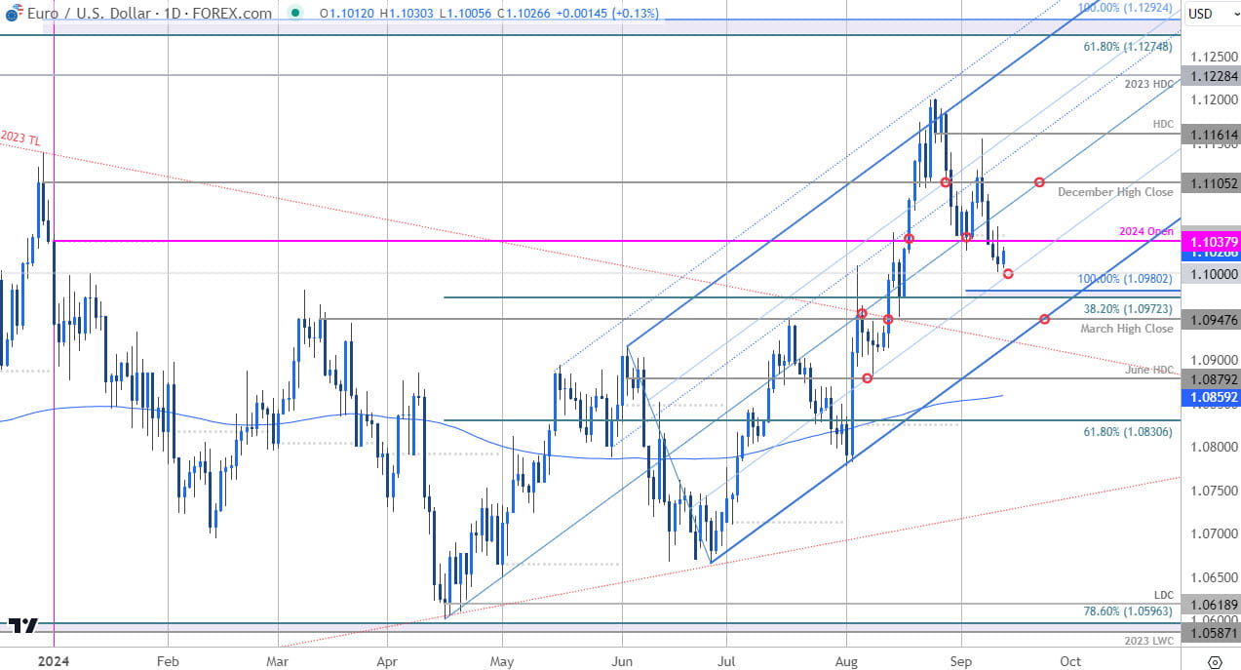Select the 1.11614 price label
1241x670 pixels.
tap(1210, 135)
